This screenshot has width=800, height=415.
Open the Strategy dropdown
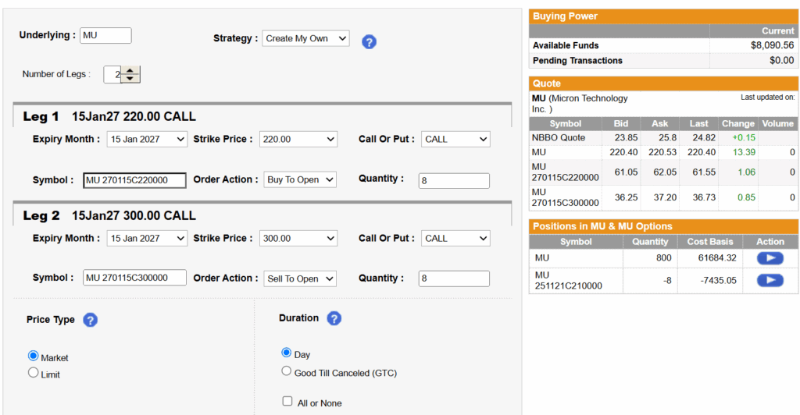coord(305,38)
